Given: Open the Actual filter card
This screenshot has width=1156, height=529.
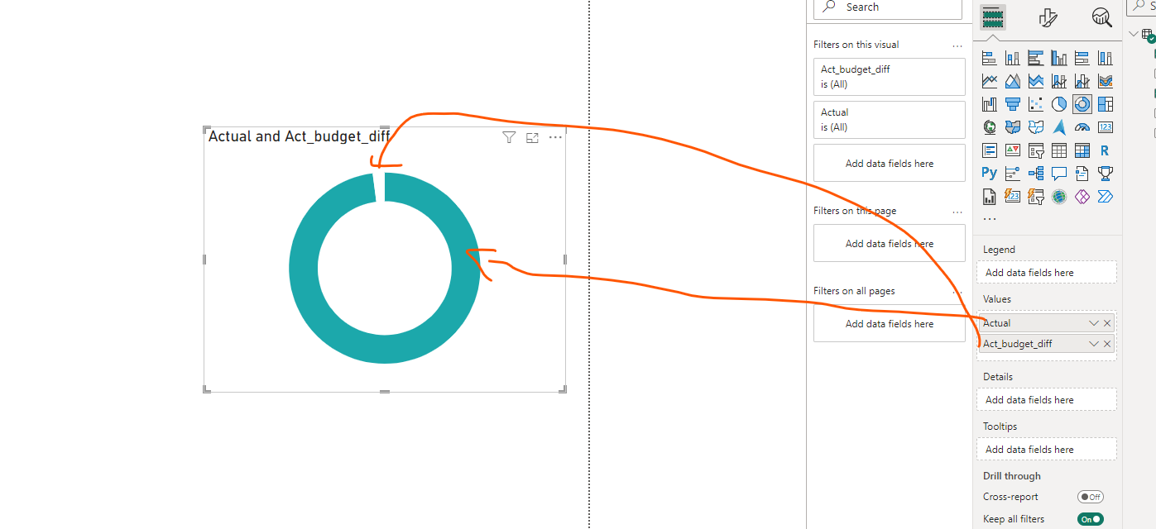Looking at the screenshot, I should [890, 120].
